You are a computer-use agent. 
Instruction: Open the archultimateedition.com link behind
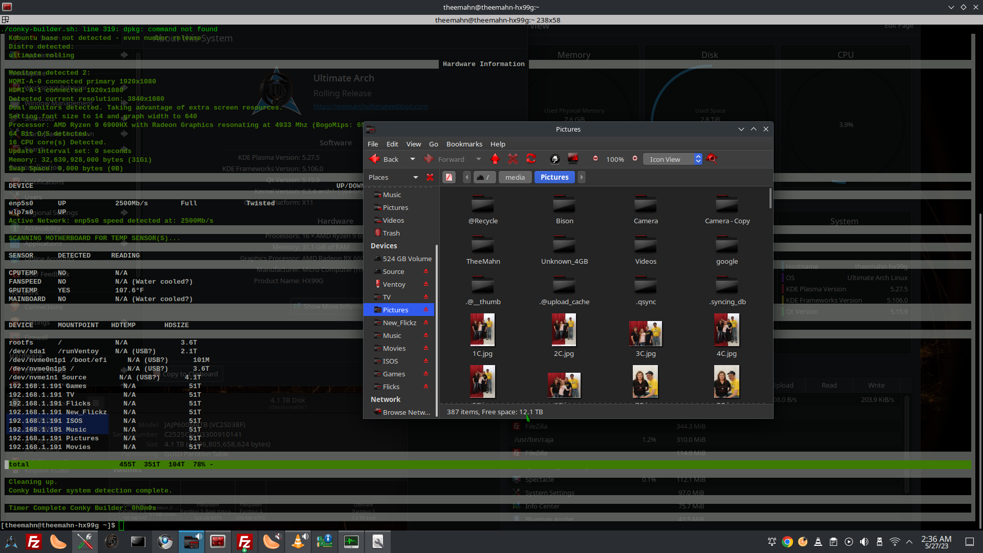(371, 107)
